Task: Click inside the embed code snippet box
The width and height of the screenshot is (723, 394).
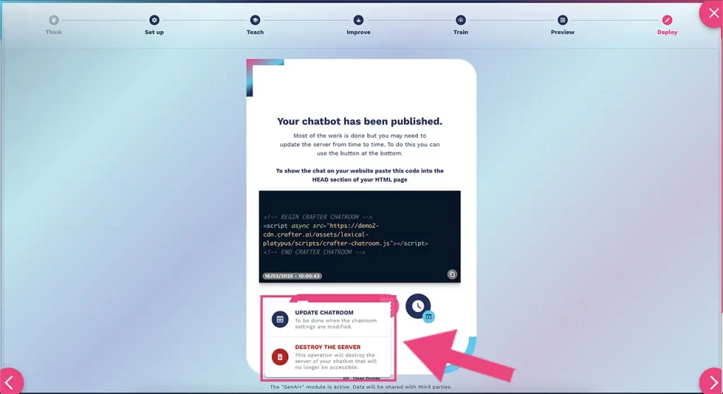Action: click(x=359, y=237)
